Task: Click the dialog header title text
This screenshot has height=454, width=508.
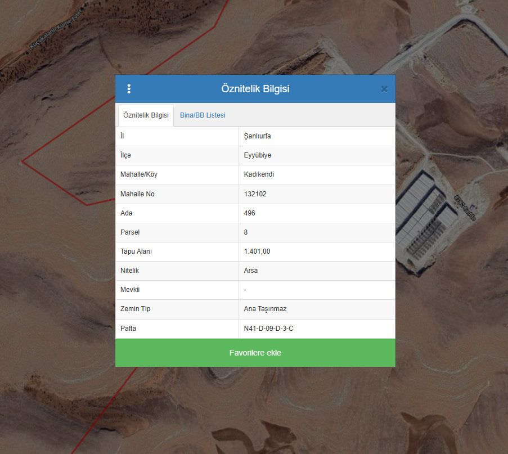Action: click(255, 89)
